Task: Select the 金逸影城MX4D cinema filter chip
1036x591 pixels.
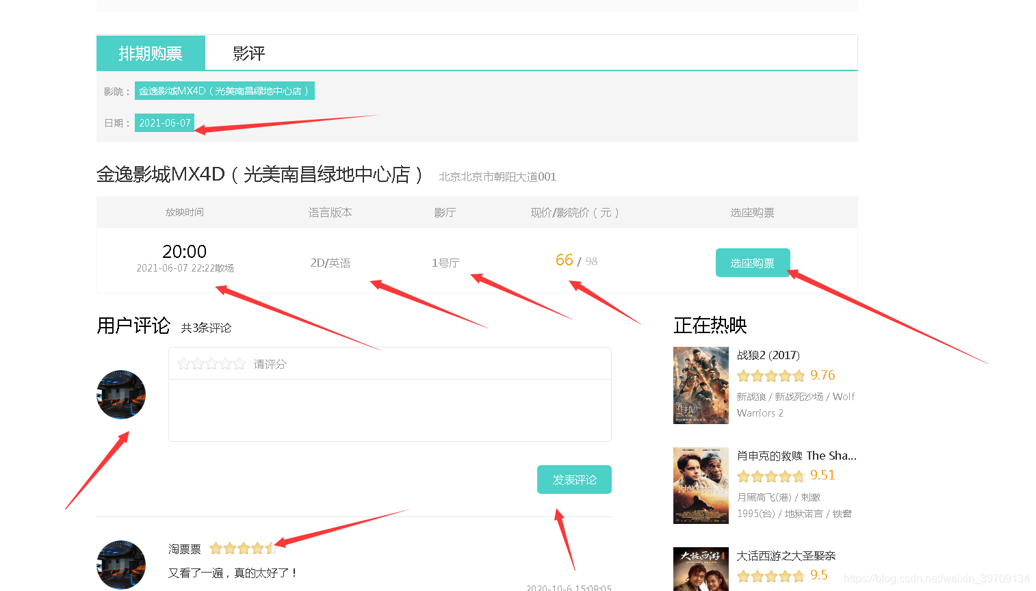Action: [x=224, y=91]
